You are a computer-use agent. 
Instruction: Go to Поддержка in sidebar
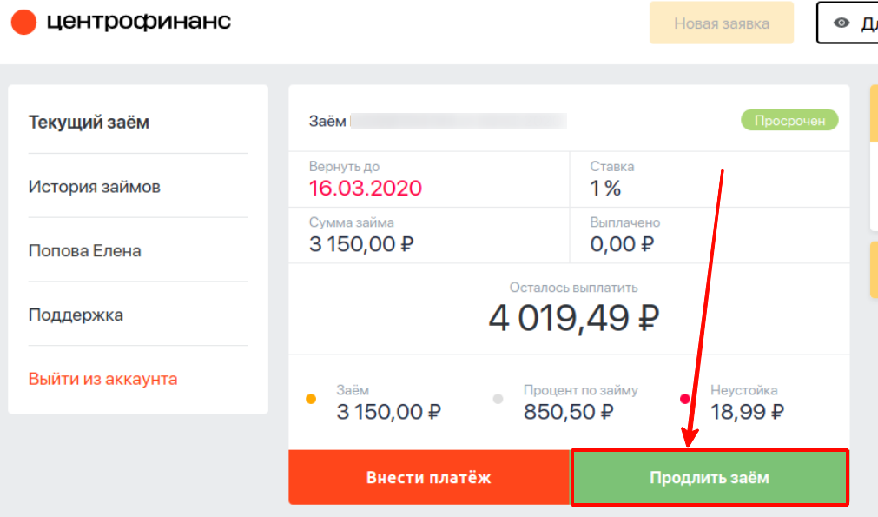[x=76, y=315]
